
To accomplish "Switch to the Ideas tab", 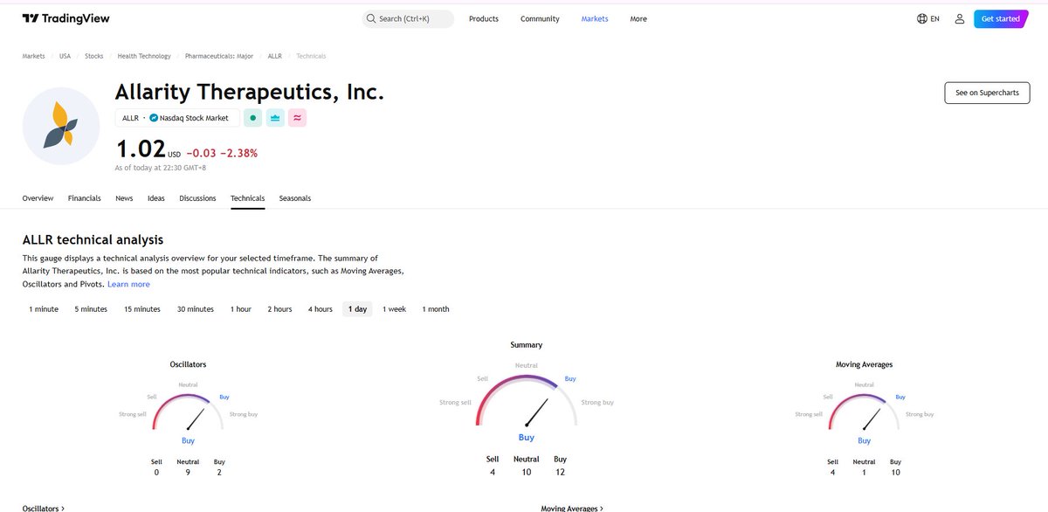I will 156,198.
